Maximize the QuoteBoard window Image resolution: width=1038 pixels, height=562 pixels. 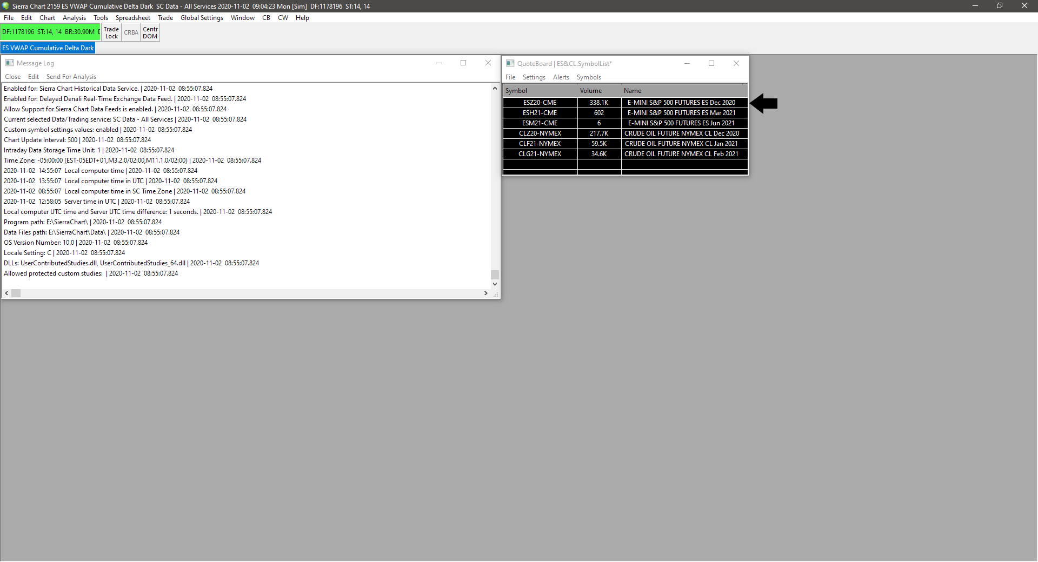tap(711, 64)
